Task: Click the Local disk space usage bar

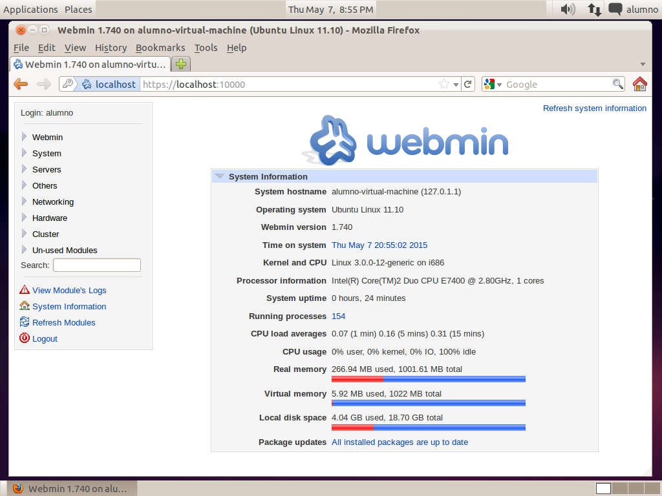Action: click(x=429, y=428)
